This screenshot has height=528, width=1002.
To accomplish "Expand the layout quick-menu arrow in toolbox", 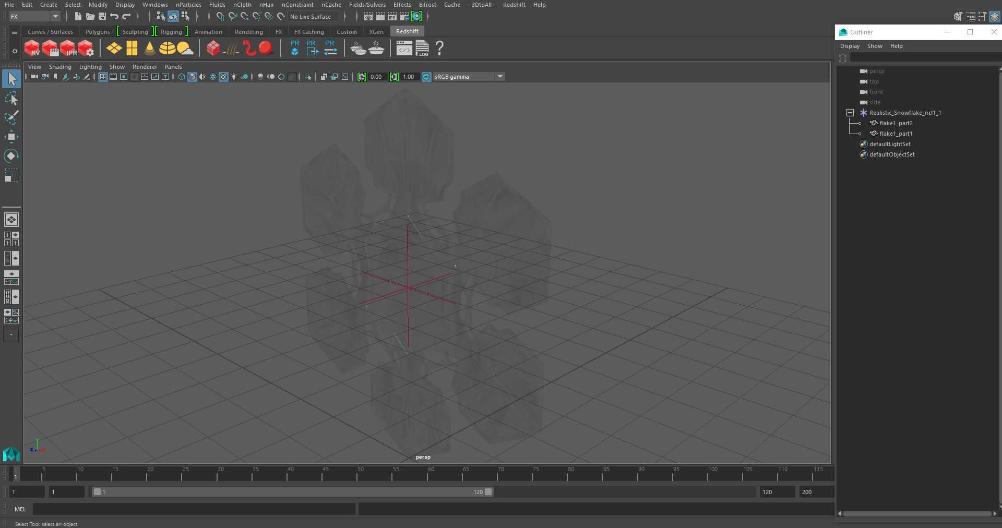I will click(x=11, y=334).
